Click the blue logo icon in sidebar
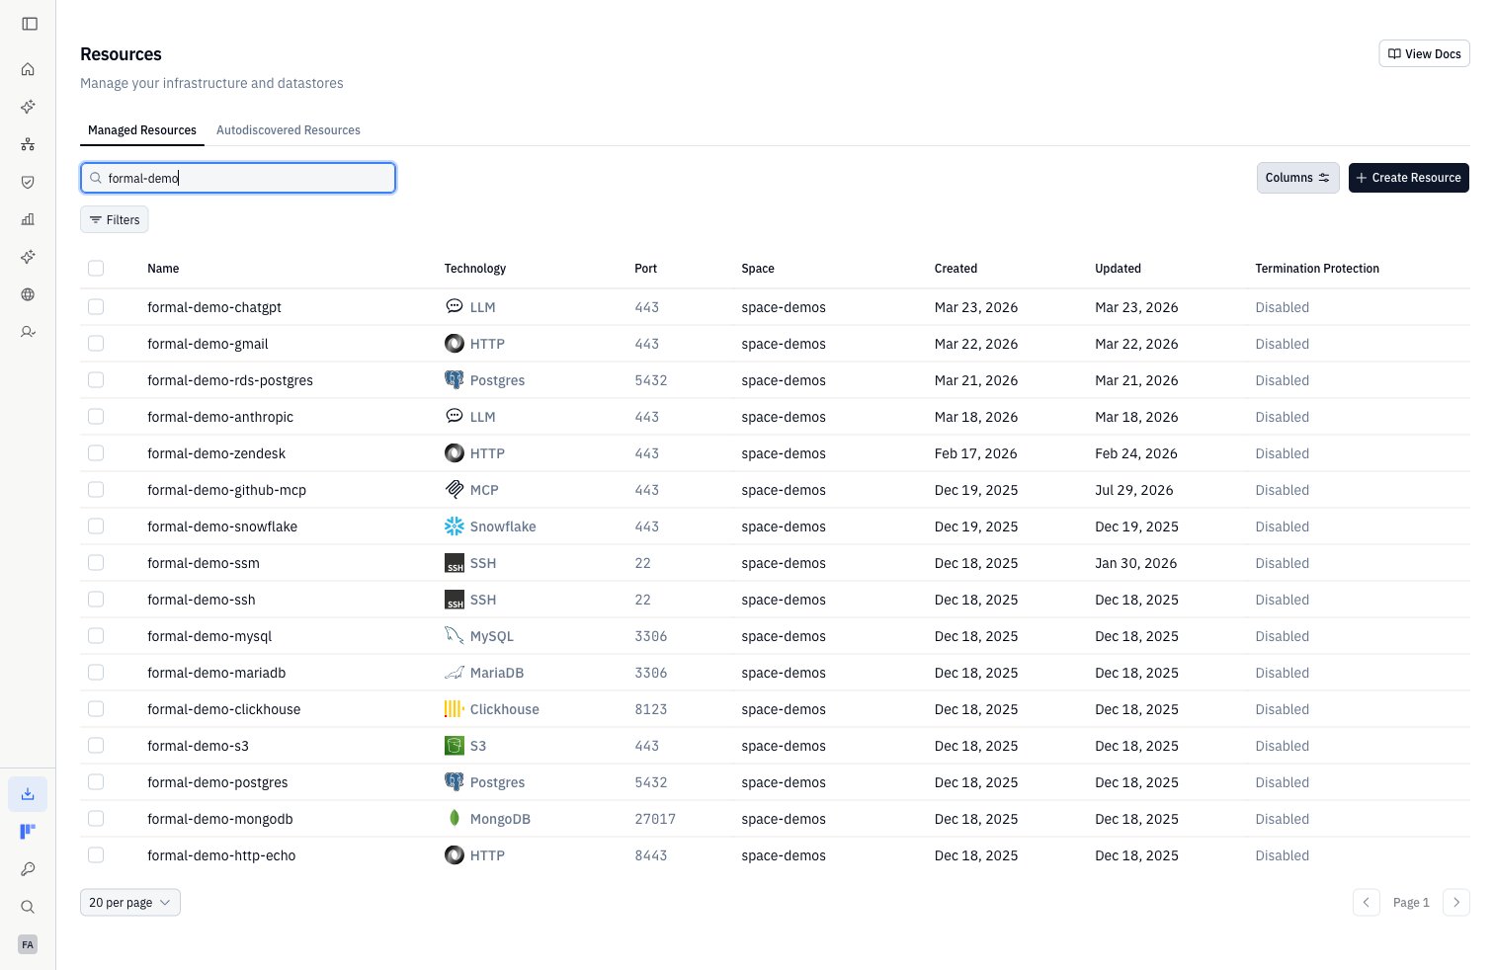1494x970 pixels. click(28, 832)
